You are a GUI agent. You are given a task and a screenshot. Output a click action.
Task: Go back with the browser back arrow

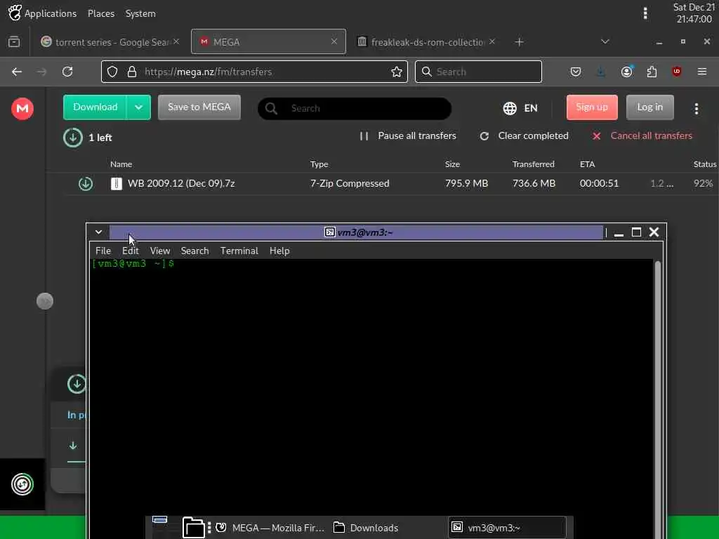(17, 72)
